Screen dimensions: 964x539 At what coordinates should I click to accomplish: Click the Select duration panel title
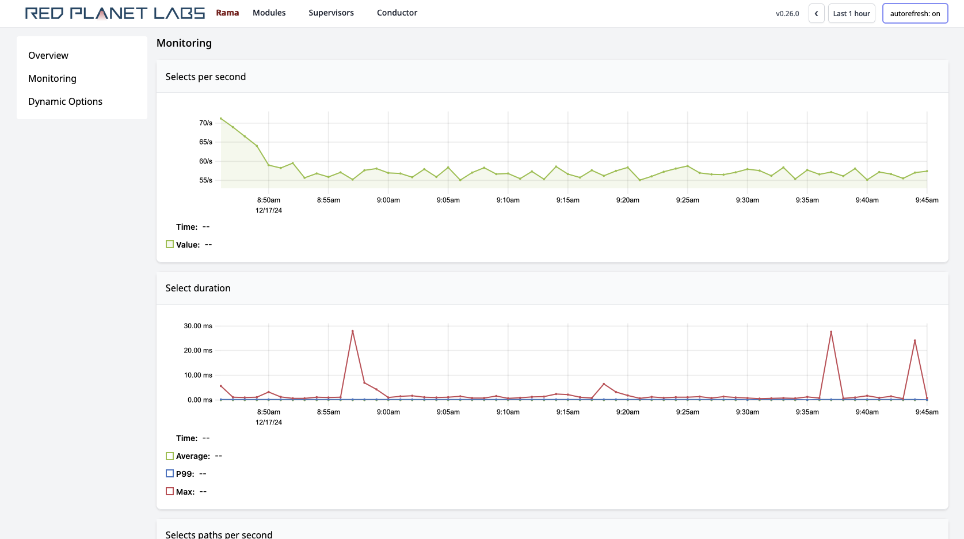[198, 288]
